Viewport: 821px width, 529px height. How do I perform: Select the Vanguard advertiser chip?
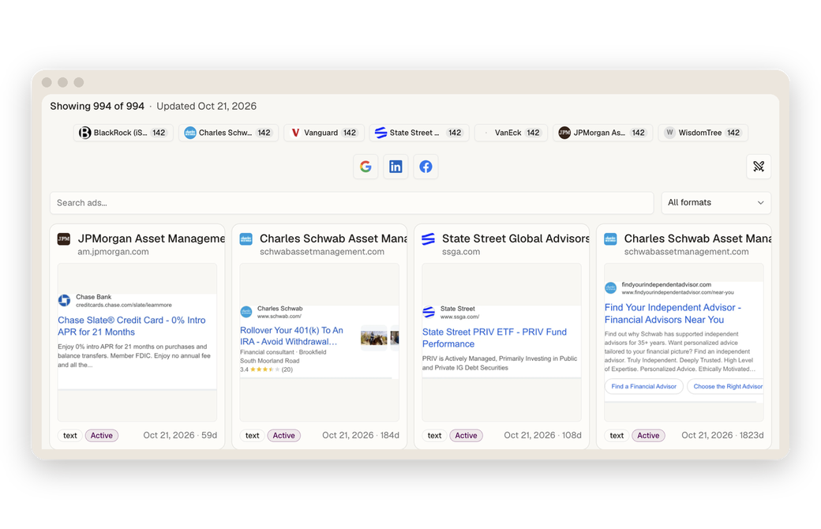click(x=324, y=133)
